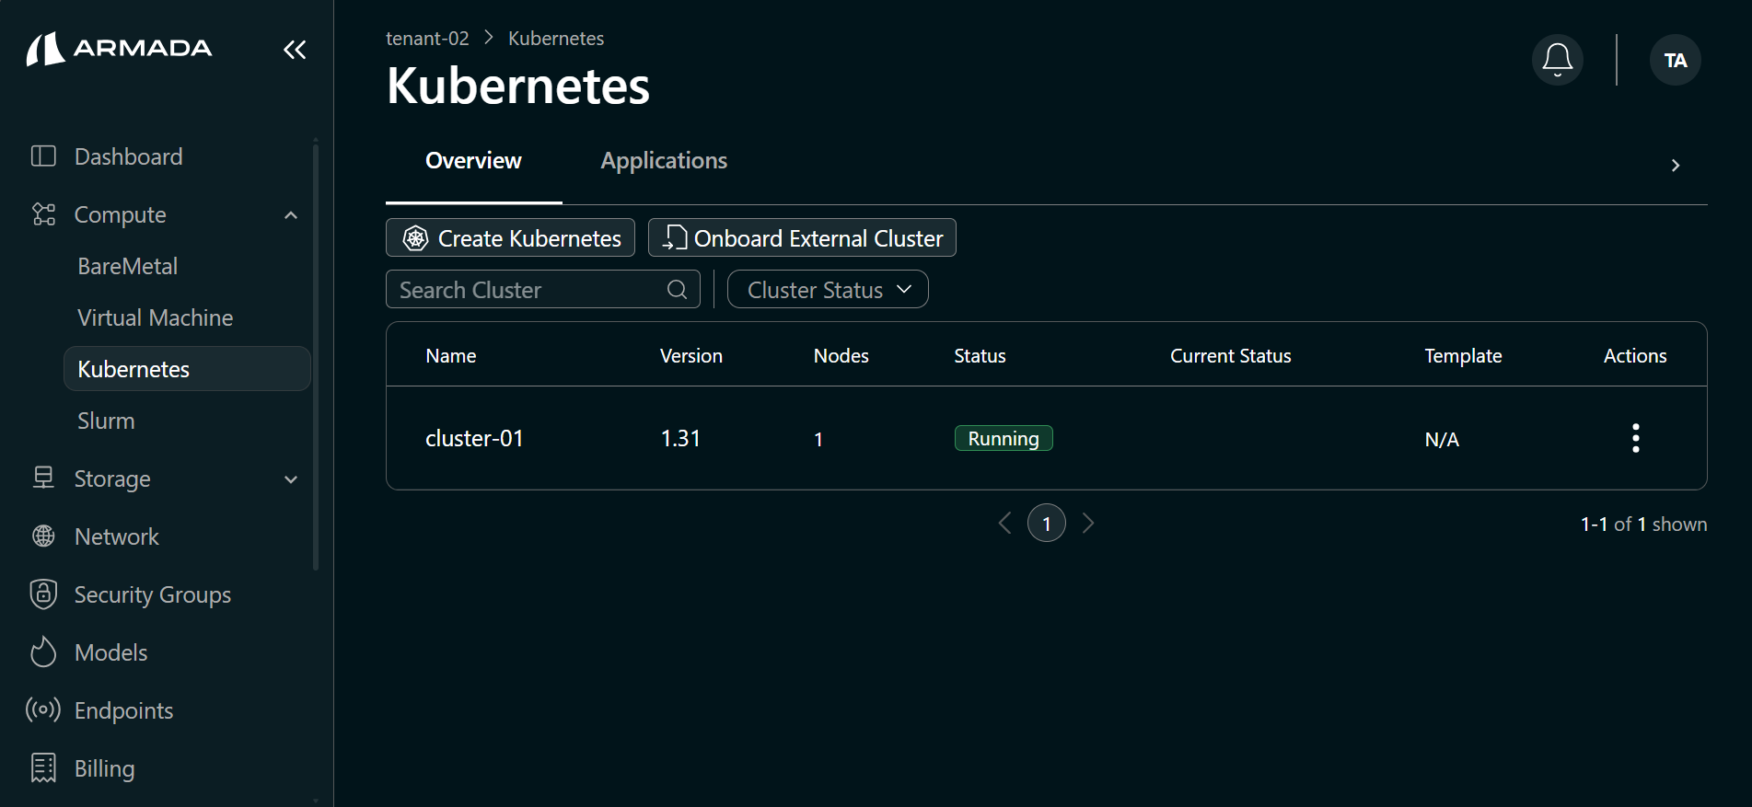This screenshot has width=1752, height=807.
Task: Go to previous page arrow
Action: tap(1005, 524)
